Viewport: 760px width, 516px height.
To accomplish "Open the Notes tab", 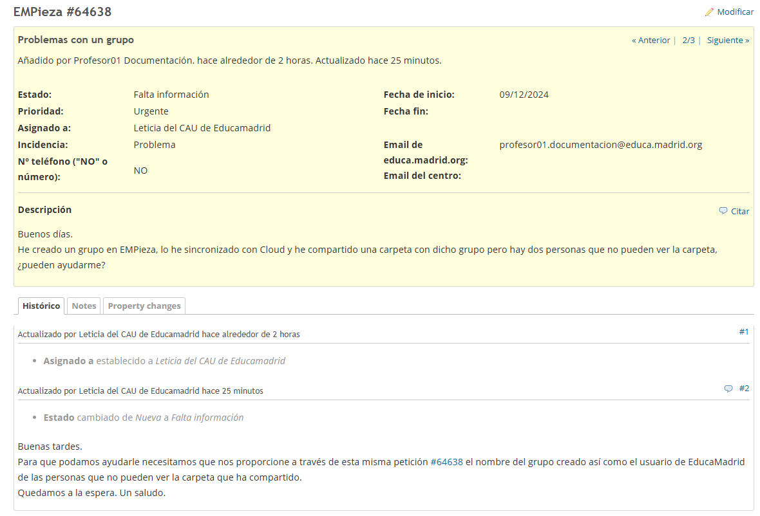I will click(84, 306).
